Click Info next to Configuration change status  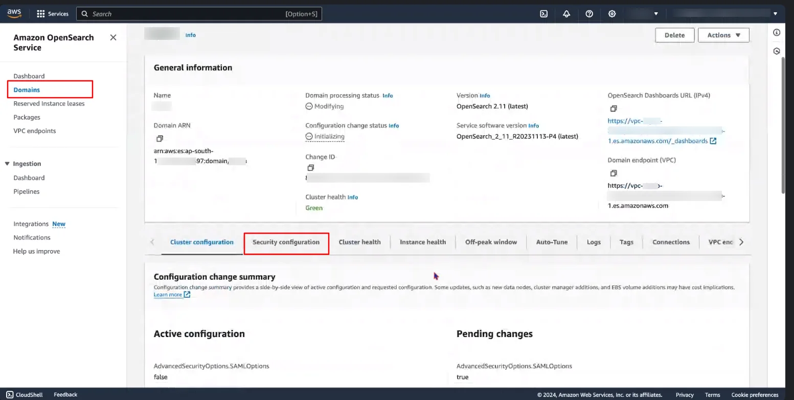(x=394, y=126)
